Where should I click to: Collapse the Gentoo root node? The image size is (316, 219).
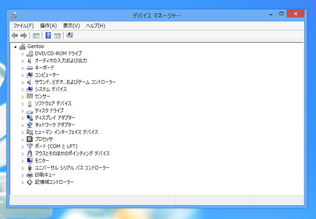15,47
